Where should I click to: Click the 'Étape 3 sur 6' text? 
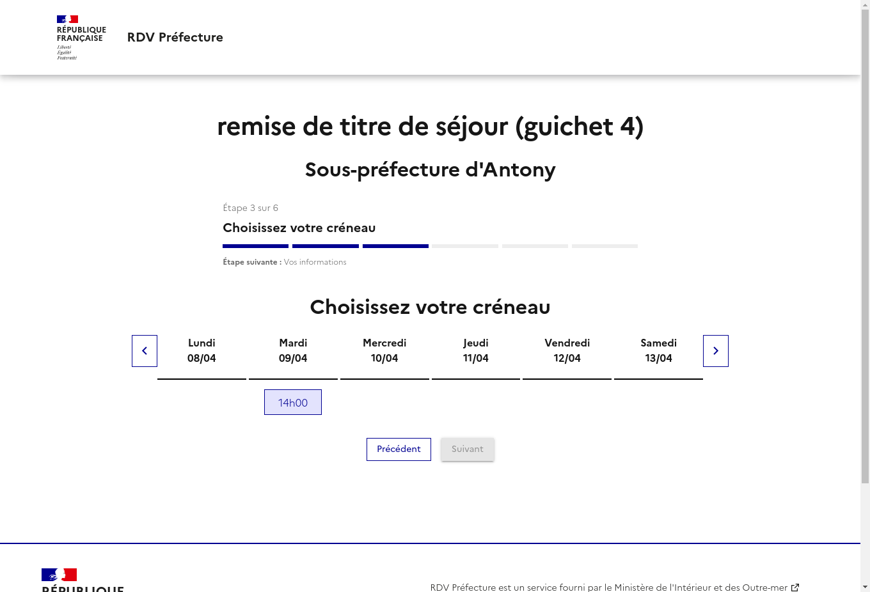(x=250, y=208)
